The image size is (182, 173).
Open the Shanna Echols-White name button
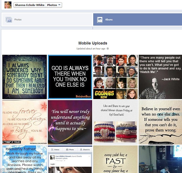coord(30,5)
